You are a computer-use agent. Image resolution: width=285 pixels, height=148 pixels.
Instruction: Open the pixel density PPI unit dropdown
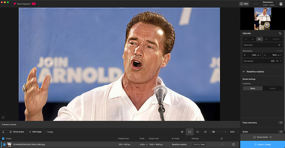coord(279,61)
